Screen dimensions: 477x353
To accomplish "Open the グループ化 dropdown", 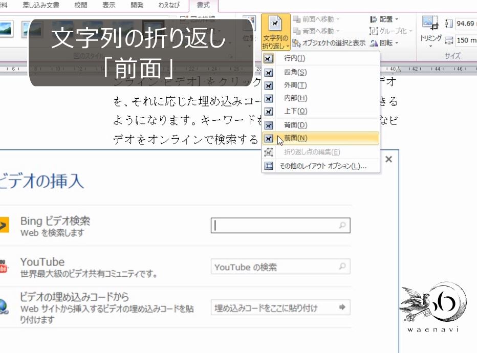I will pyautogui.click(x=391, y=31).
